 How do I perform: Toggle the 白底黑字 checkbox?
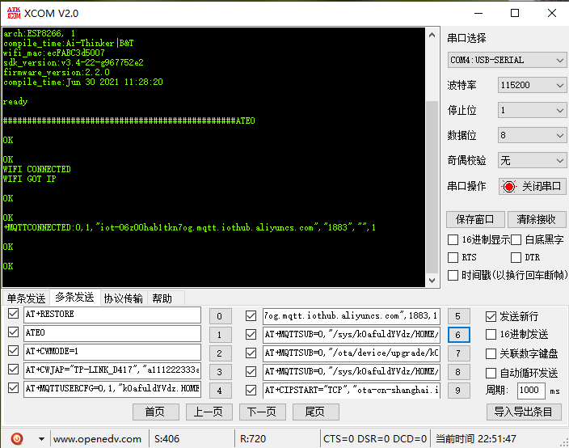click(x=516, y=239)
